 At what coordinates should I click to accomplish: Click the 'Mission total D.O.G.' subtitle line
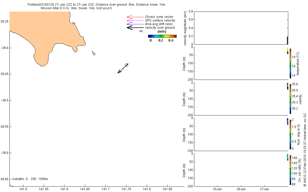pyautogui.click(x=76, y=8)
